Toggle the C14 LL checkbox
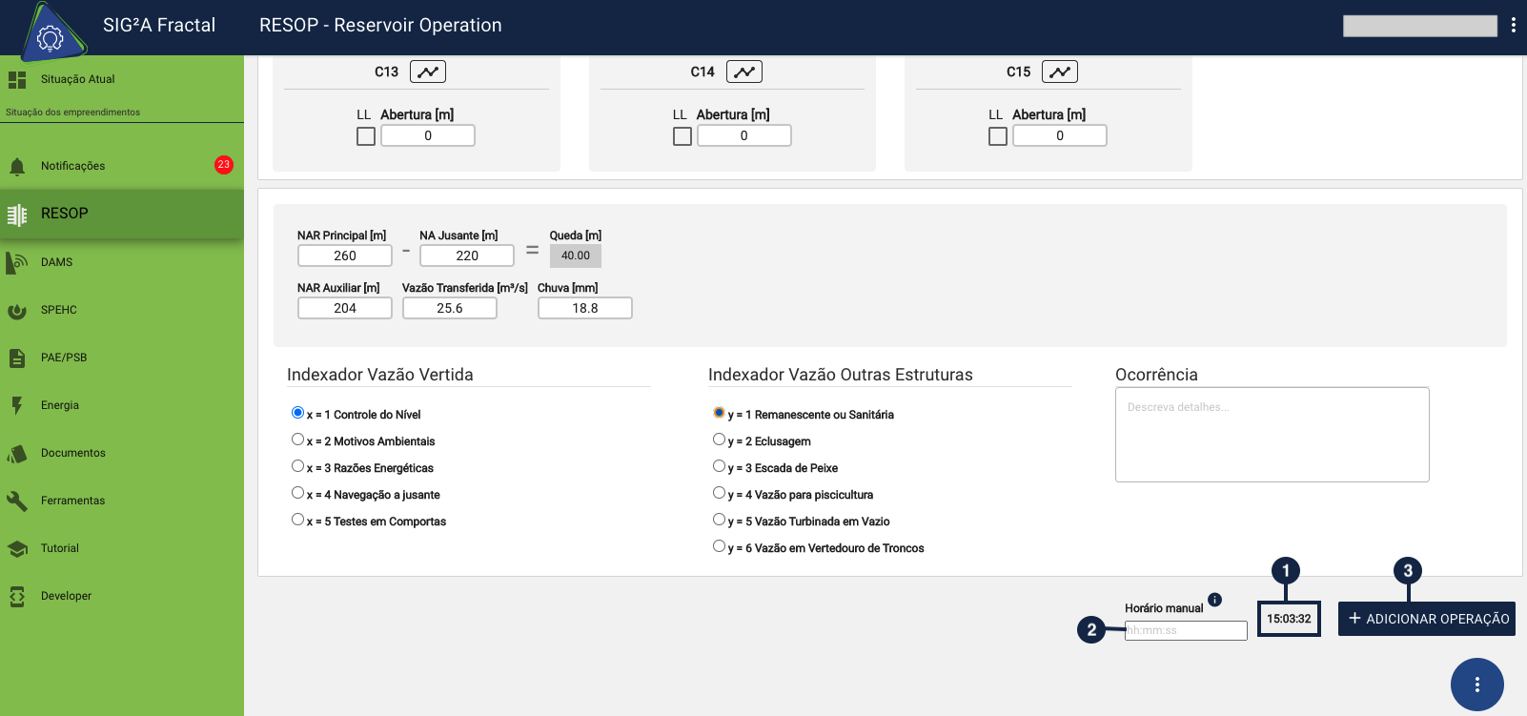 682,136
